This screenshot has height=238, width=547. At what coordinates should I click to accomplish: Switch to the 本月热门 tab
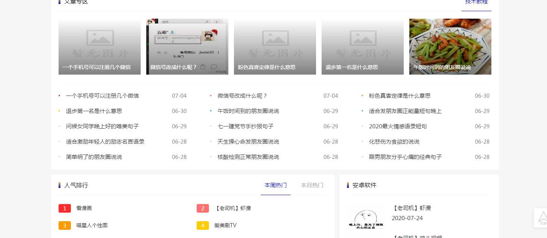coord(312,185)
